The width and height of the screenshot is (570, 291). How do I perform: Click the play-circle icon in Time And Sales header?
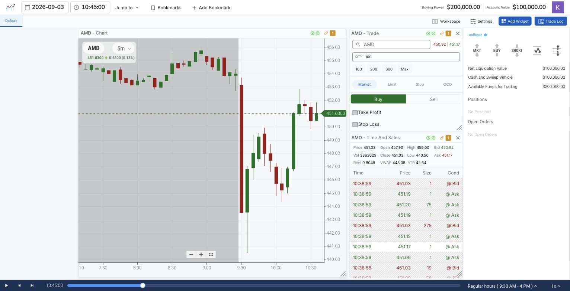coord(428,138)
